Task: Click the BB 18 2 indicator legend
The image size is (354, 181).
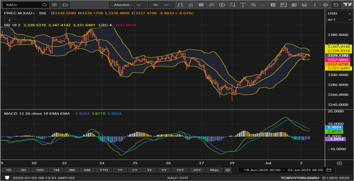Action: [12, 25]
